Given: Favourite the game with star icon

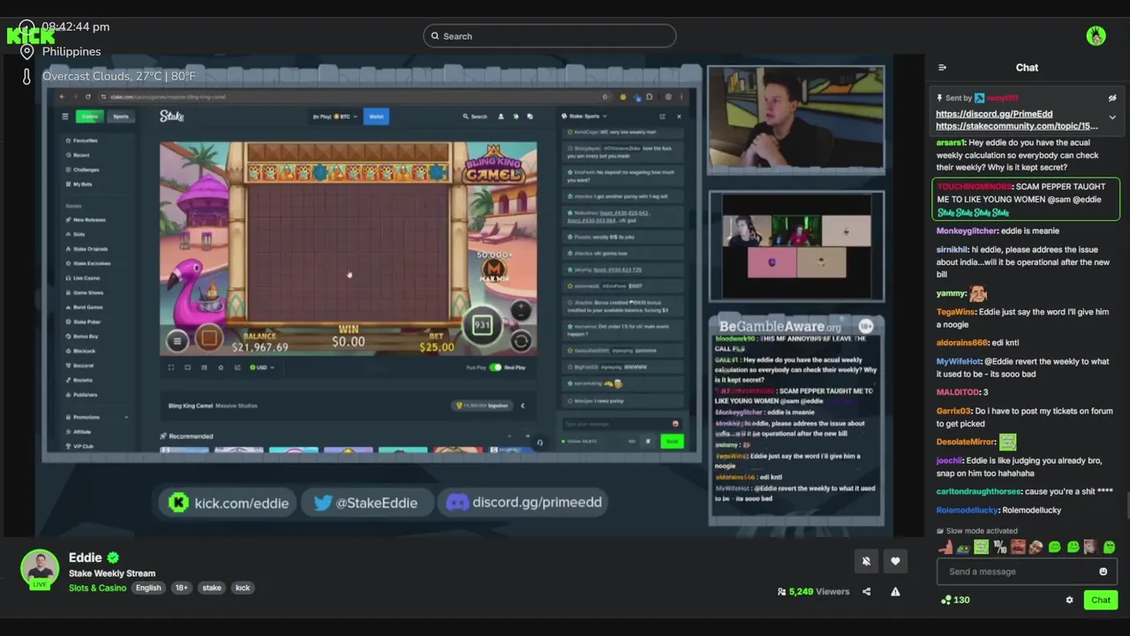Looking at the screenshot, I should pos(221,367).
